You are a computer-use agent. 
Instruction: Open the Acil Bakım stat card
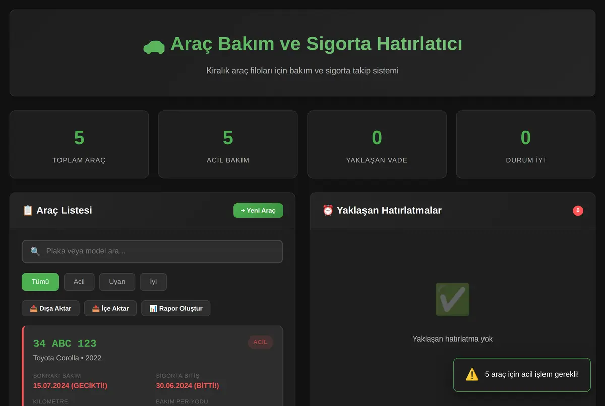pyautogui.click(x=228, y=145)
